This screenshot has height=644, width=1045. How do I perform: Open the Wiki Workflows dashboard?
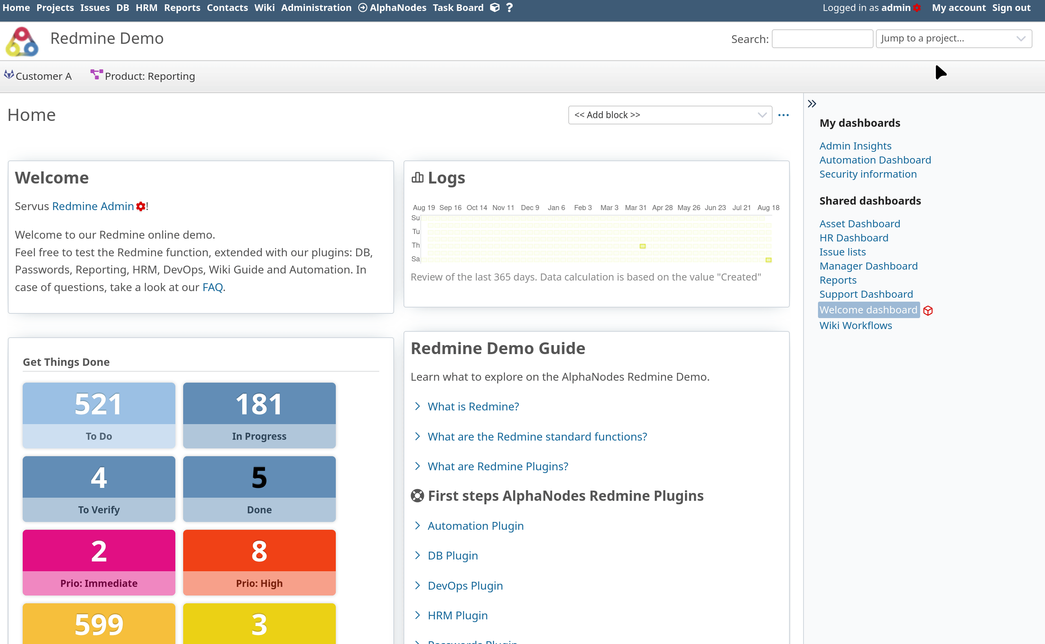(856, 326)
